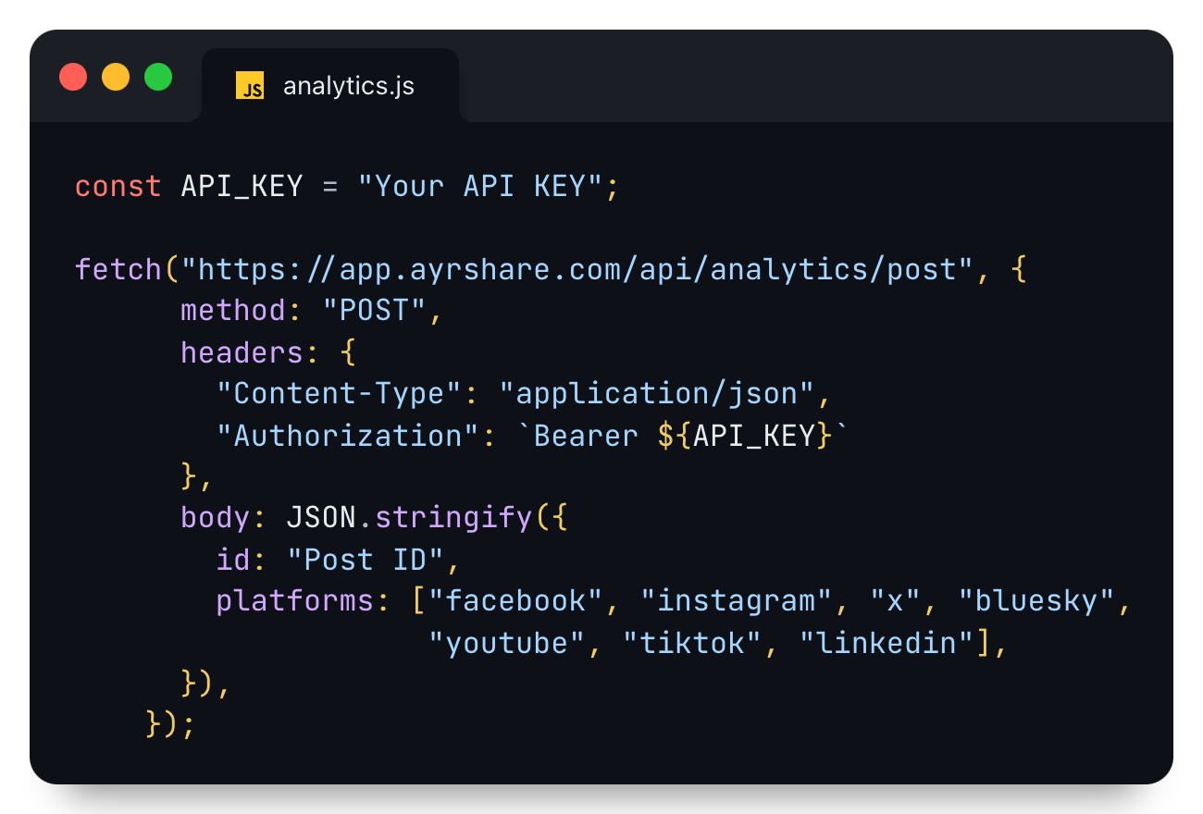Click the fetch function name

(118, 270)
